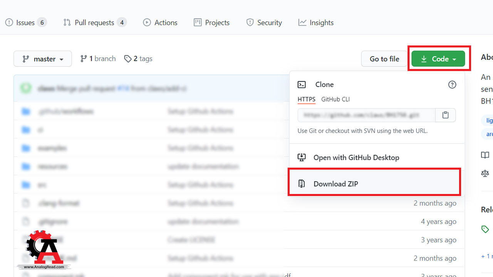Image resolution: width=493 pixels, height=277 pixels.
Task: Click the readme book icon in About sidebar
Action: tap(485, 155)
